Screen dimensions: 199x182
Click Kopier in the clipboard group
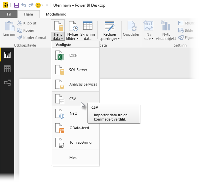tap(26, 30)
